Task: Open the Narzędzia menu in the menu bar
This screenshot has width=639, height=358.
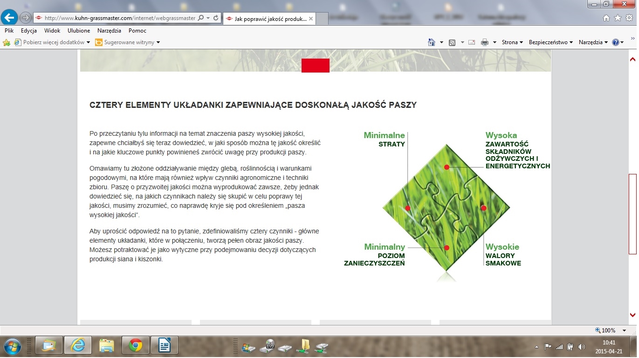Action: coord(109,31)
